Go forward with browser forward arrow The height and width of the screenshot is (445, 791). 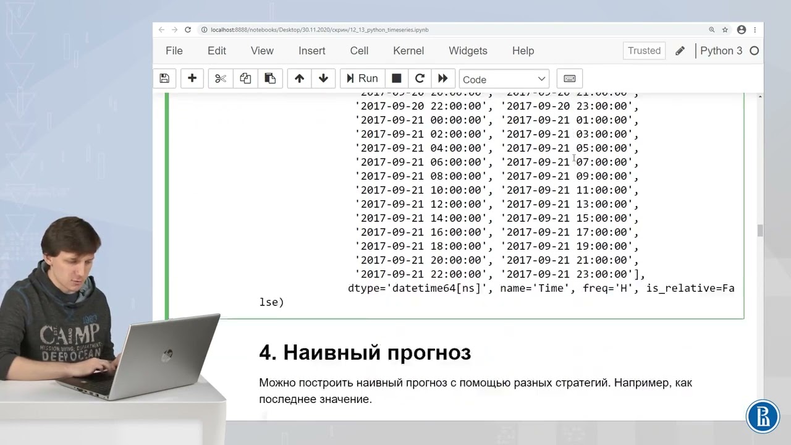[174, 30]
